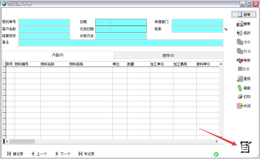Click the 关闭 (Close) door icon
This screenshot has height=159, width=260.
pyautogui.click(x=240, y=106)
